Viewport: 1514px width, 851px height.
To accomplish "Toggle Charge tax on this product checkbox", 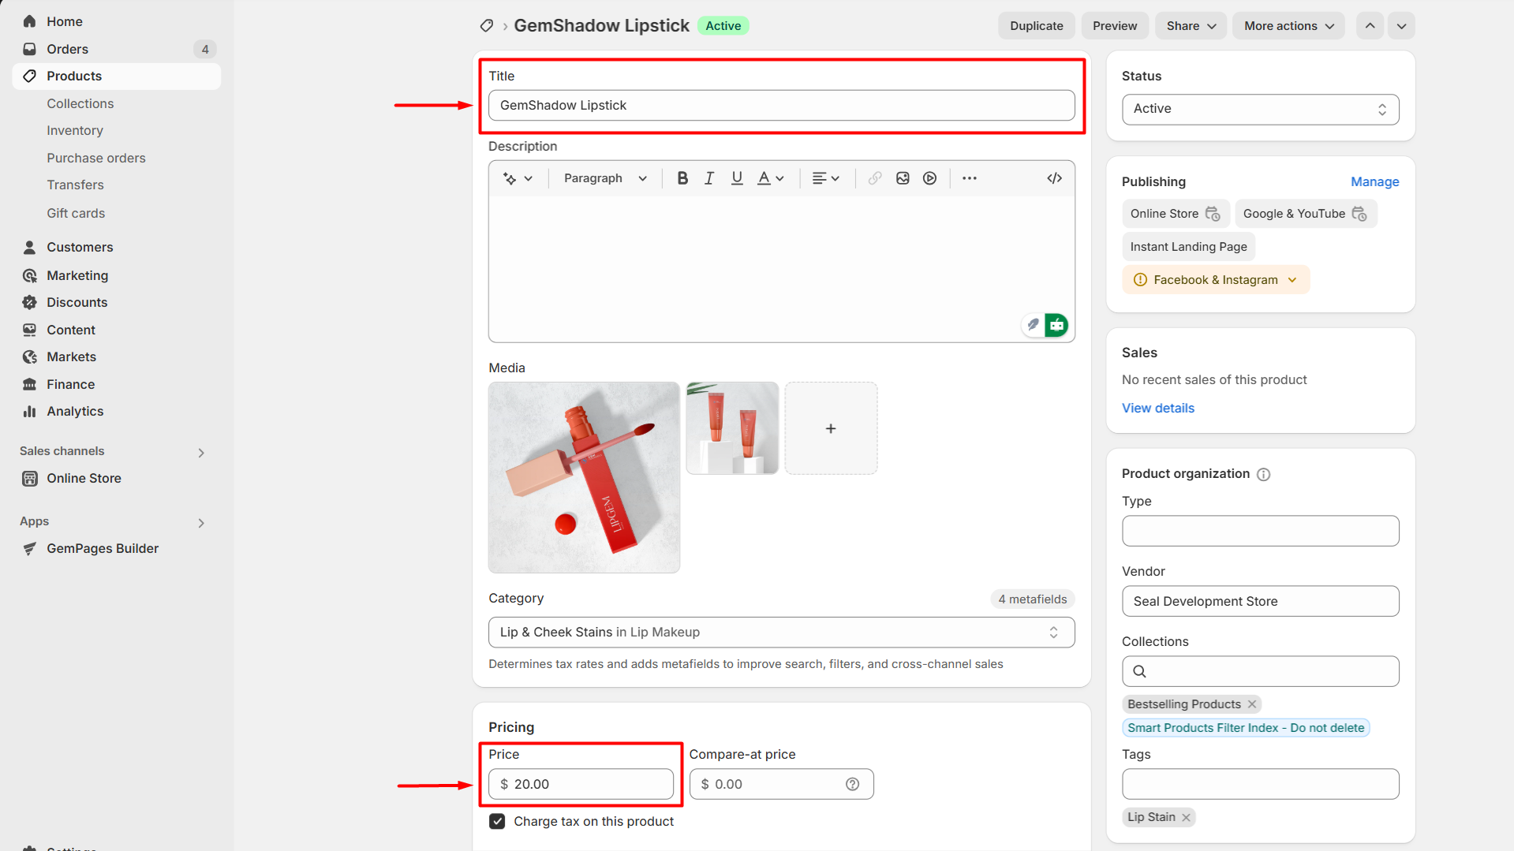I will [497, 821].
